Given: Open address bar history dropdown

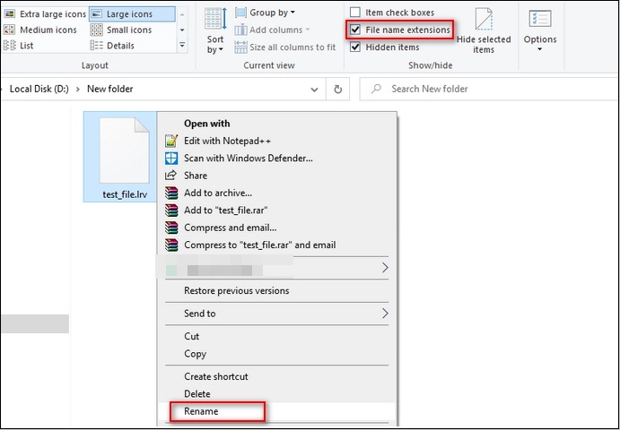Looking at the screenshot, I should coord(314,90).
